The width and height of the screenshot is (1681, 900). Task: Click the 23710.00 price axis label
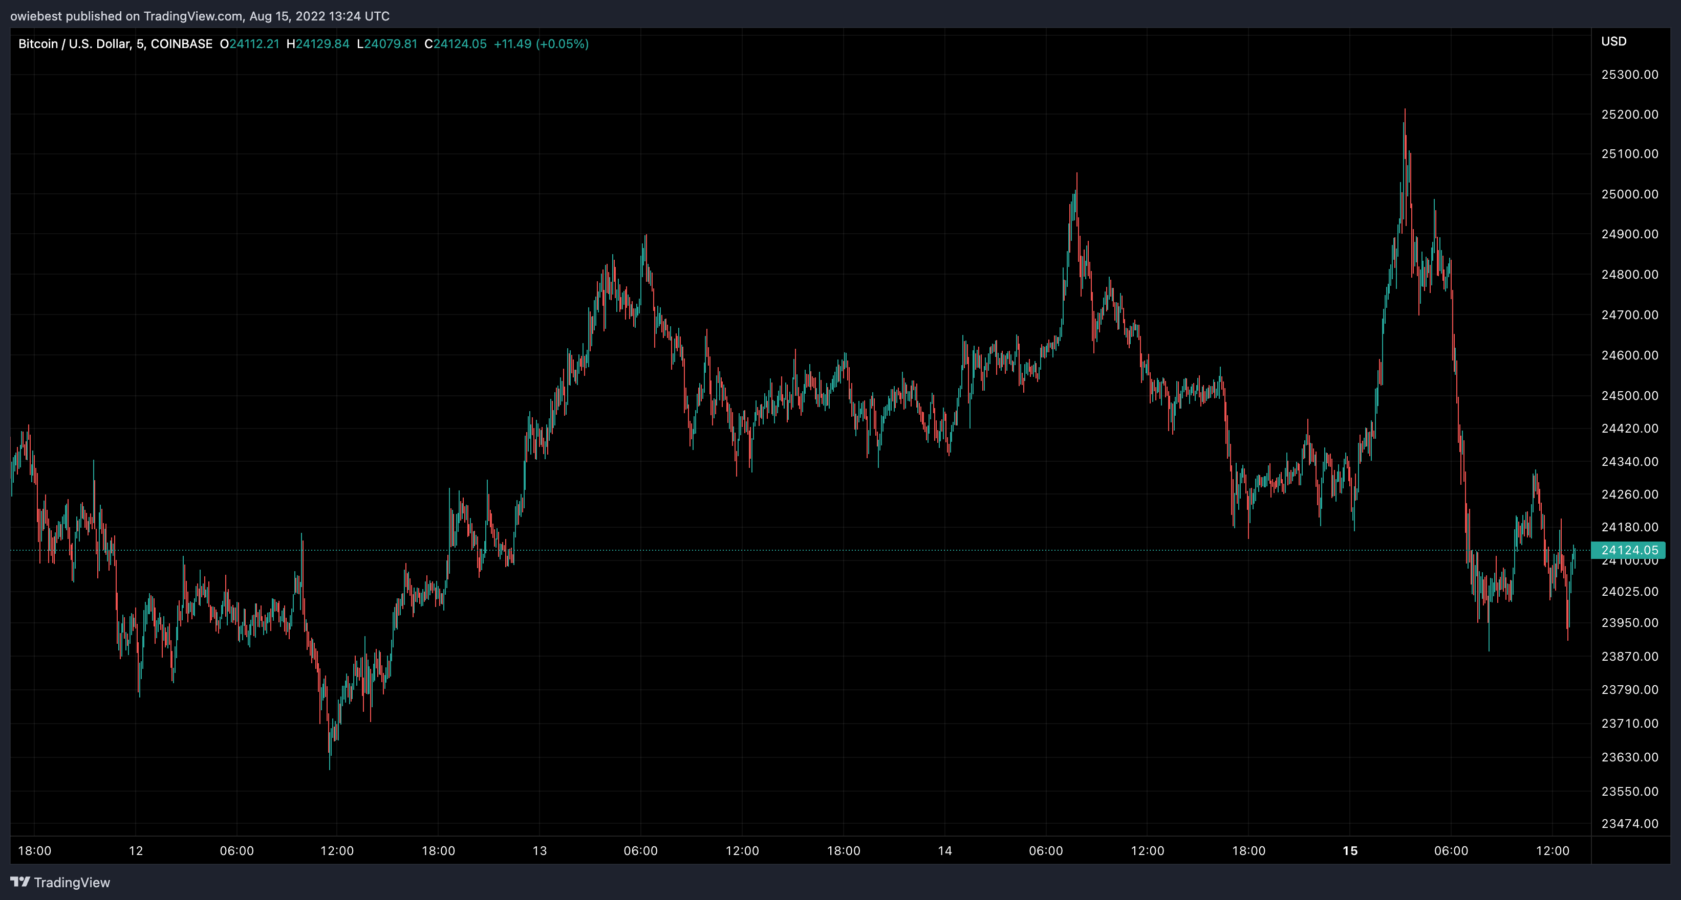pyautogui.click(x=1629, y=724)
